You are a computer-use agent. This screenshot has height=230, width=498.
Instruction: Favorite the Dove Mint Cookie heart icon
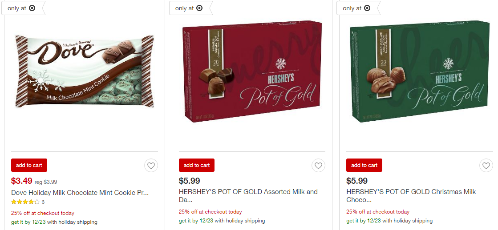(x=151, y=165)
